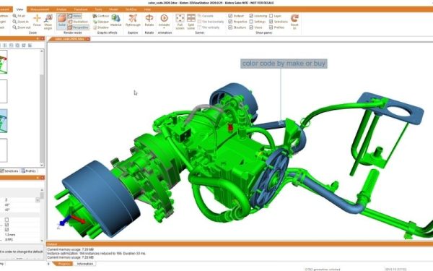
Task: Click Cascade in the Scenes group
Action: [205, 16]
